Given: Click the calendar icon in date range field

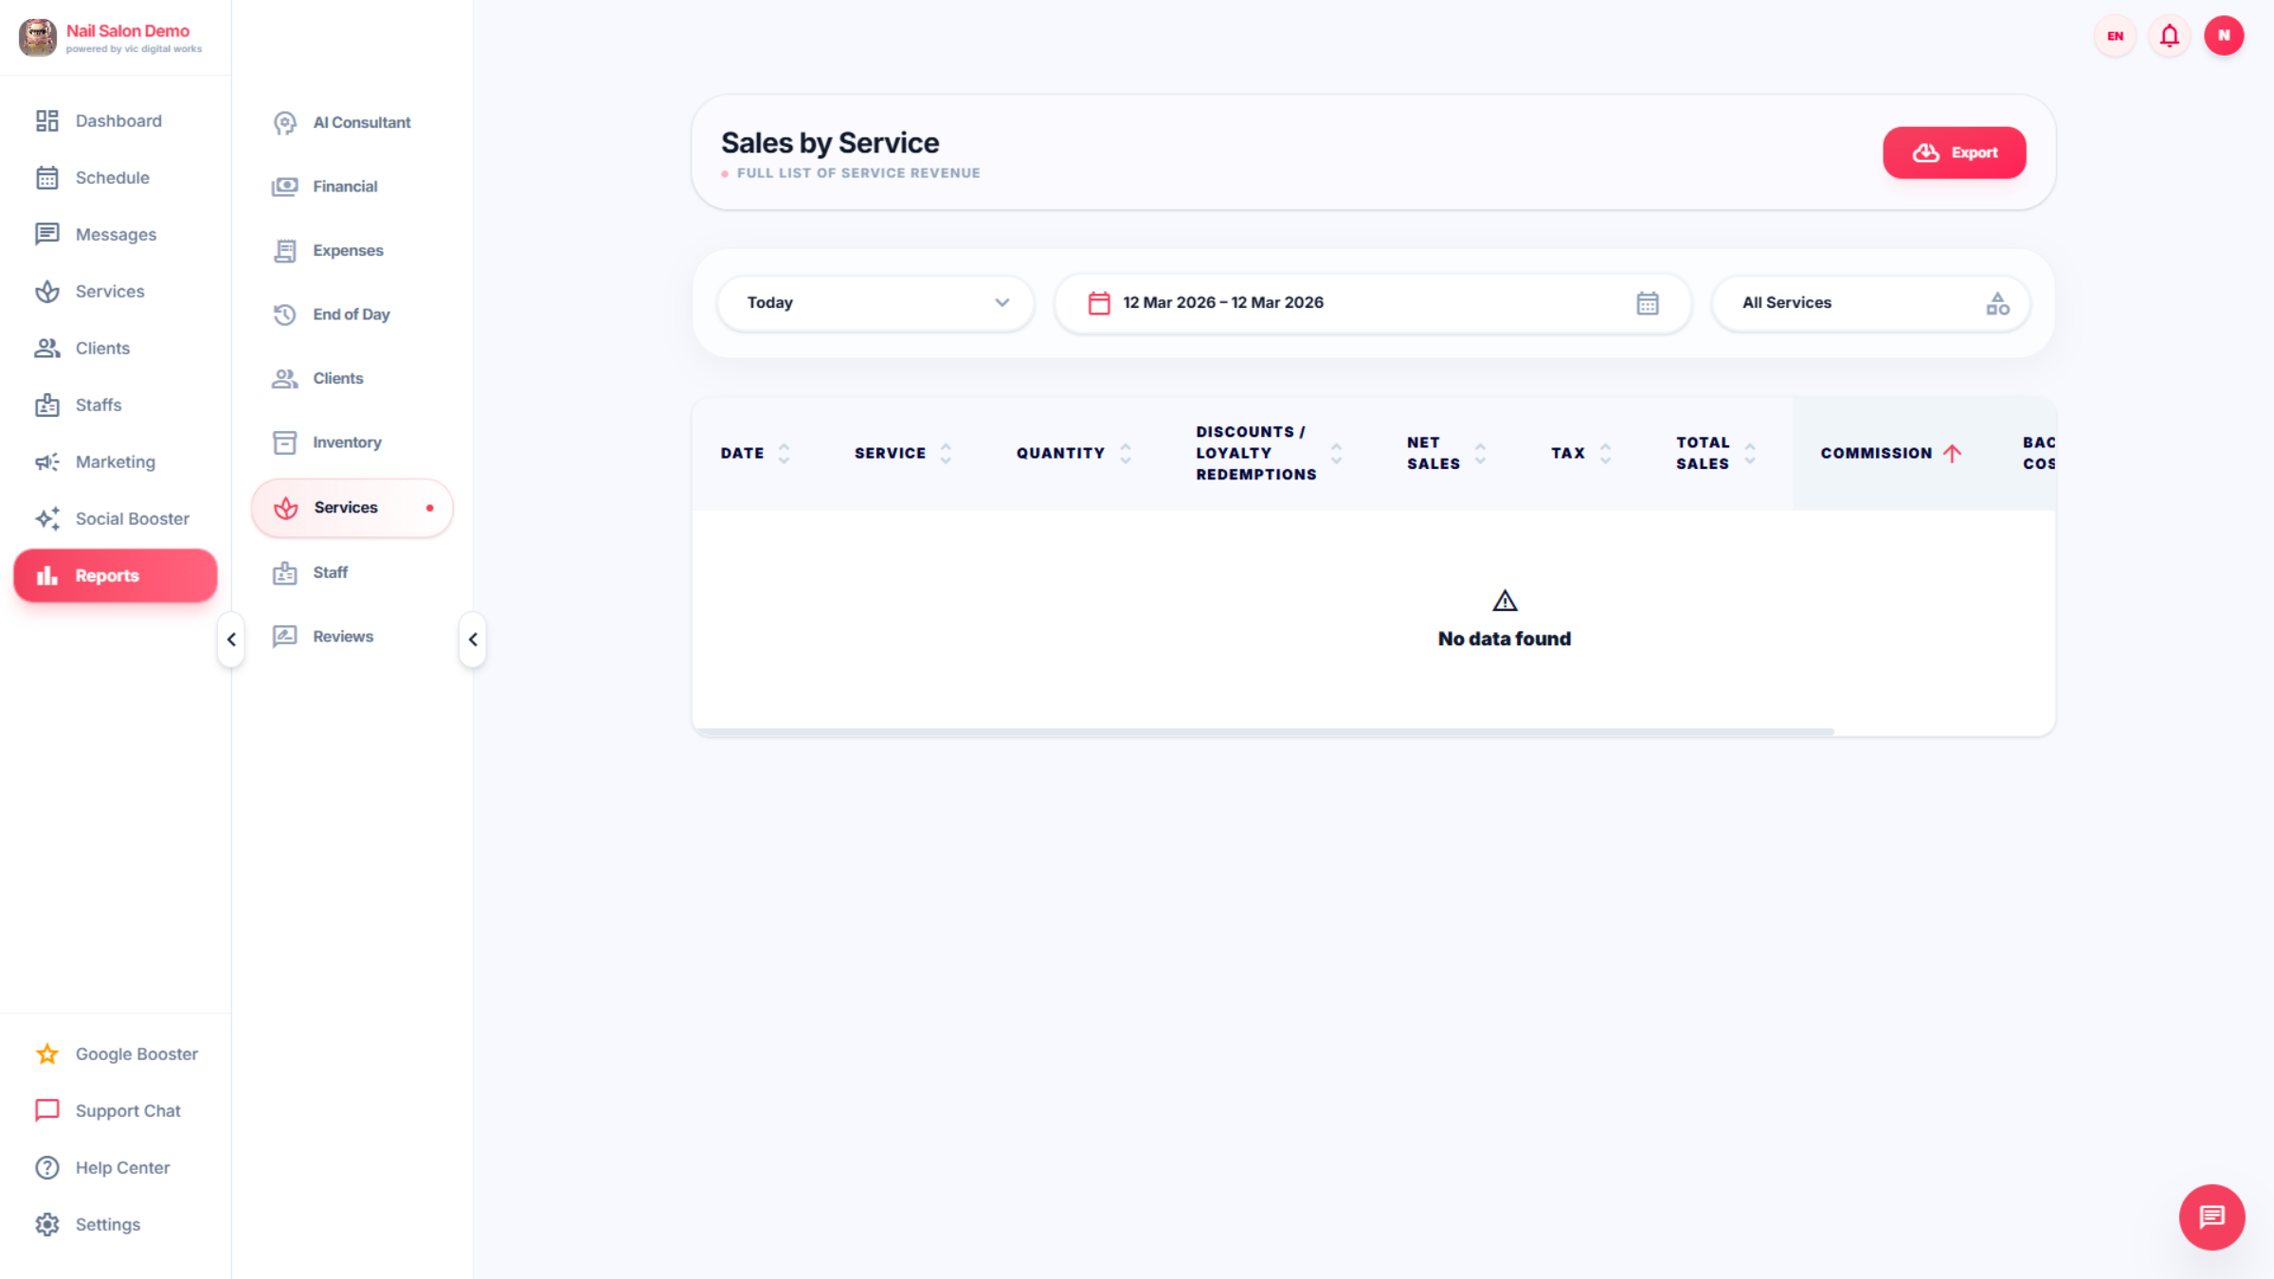Looking at the screenshot, I should point(1647,303).
